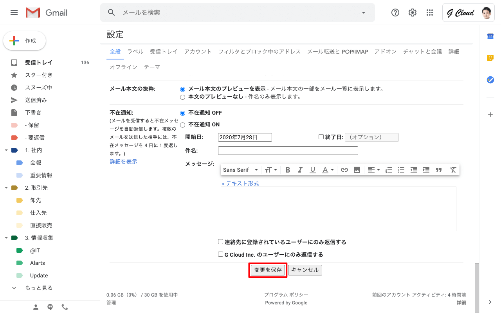Open the Sans Serif font dropdown

(x=241, y=170)
